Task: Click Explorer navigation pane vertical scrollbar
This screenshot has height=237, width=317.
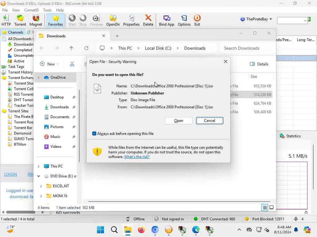Action: [79, 126]
